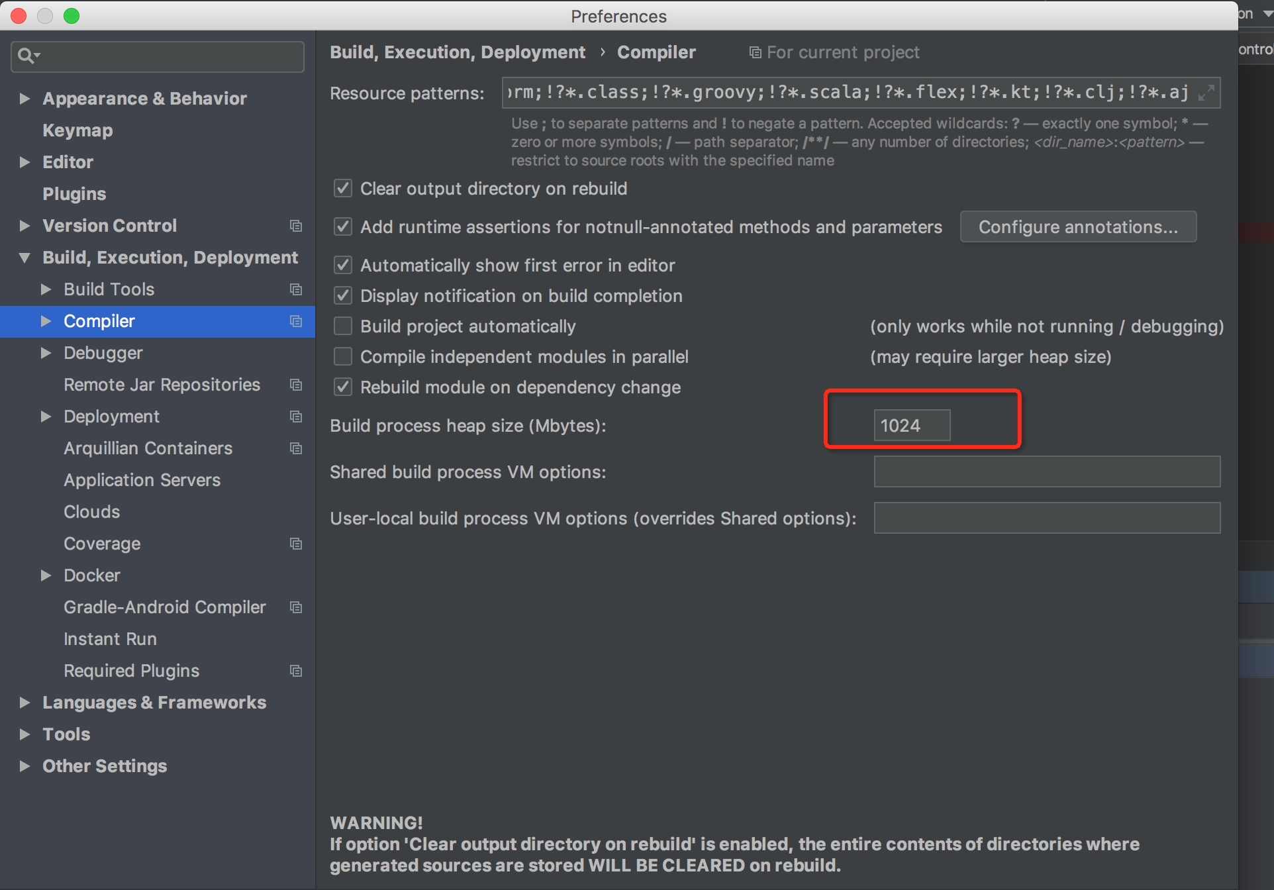Click project-level icon beside Required Plugins
Image resolution: width=1274 pixels, height=890 pixels.
296,671
